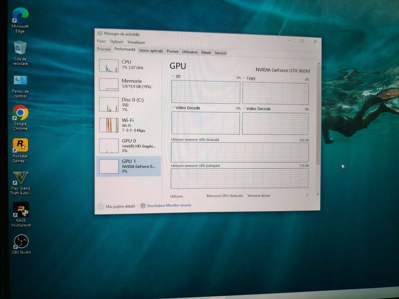Screen dimensions: 399x299
Task: Switch to the Detalii tab
Action: pyautogui.click(x=206, y=53)
